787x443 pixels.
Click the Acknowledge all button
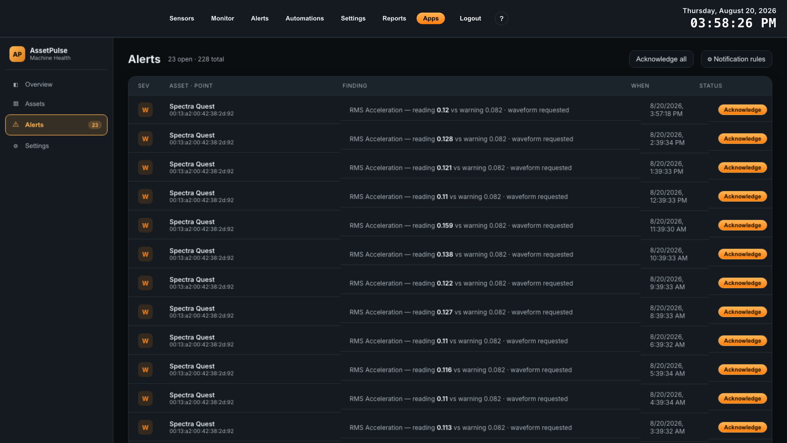[661, 59]
